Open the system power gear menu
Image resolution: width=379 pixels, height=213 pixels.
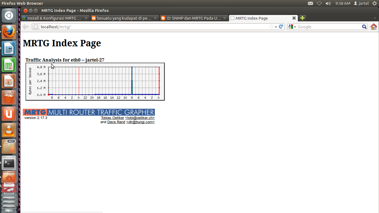(x=374, y=3)
